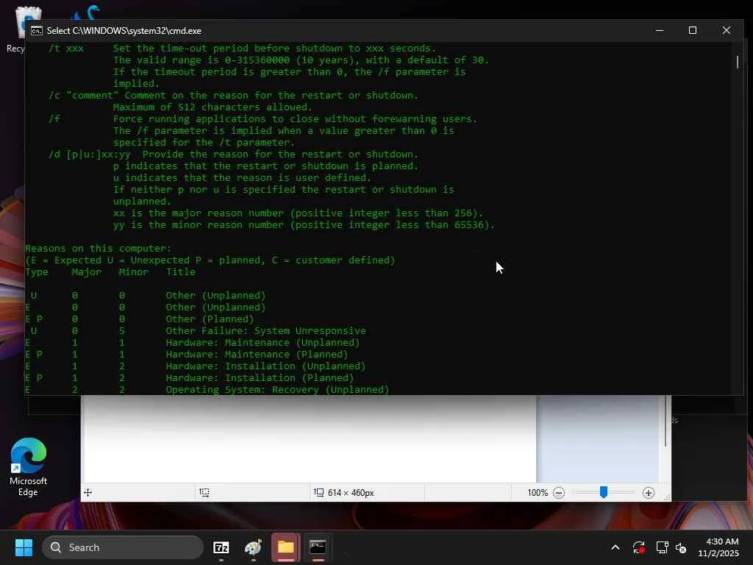The image size is (753, 565).
Task: Open File Explorer from the taskbar
Action: pos(286,547)
